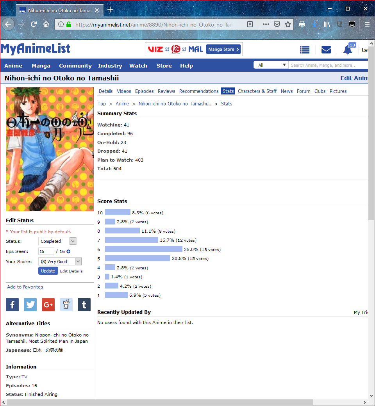Open the search category All dropdown

(x=271, y=65)
